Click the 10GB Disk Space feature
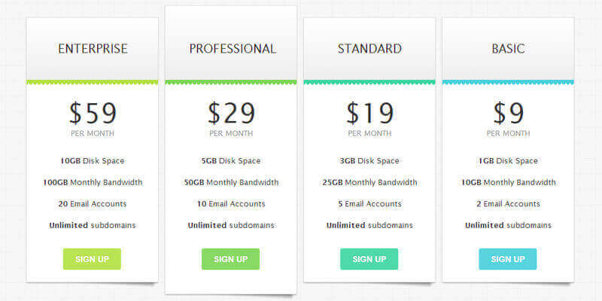Viewport: 602px width, 301px height. [x=93, y=160]
